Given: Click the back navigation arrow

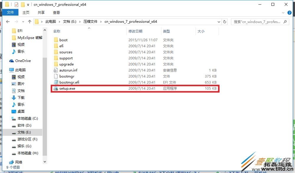Looking at the screenshot, I should pyautogui.click(x=8, y=21).
